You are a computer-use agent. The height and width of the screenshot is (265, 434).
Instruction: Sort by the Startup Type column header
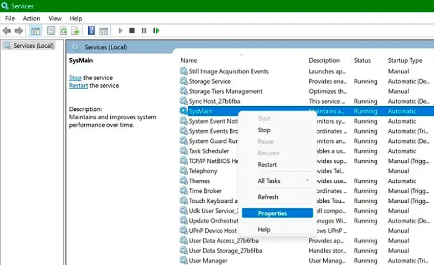tap(405, 60)
